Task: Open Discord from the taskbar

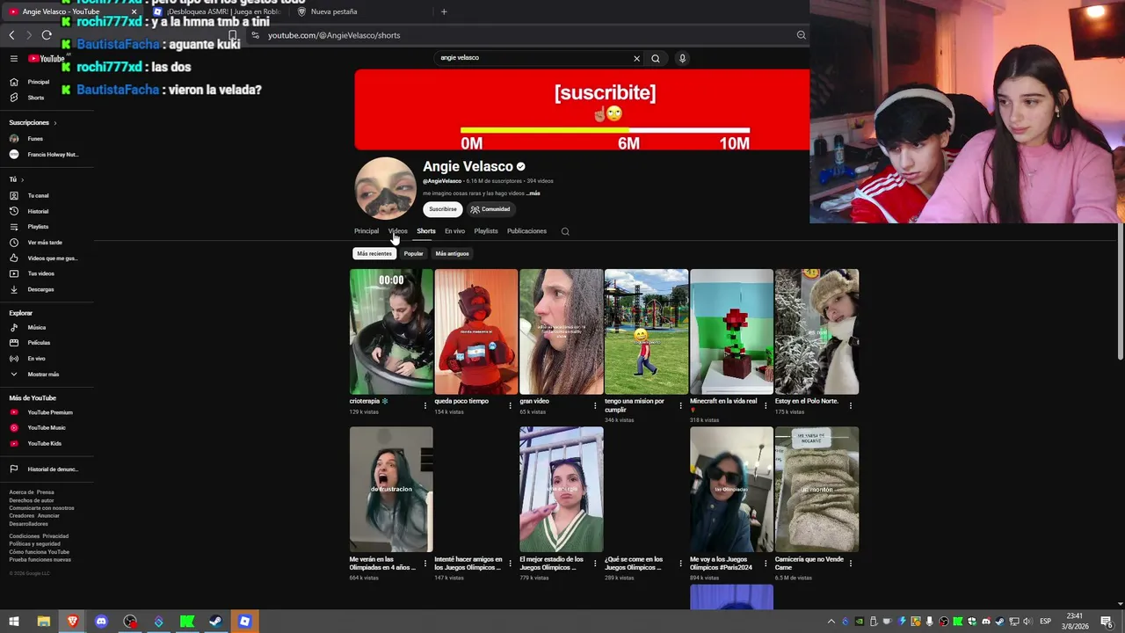Action: pyautogui.click(x=101, y=622)
